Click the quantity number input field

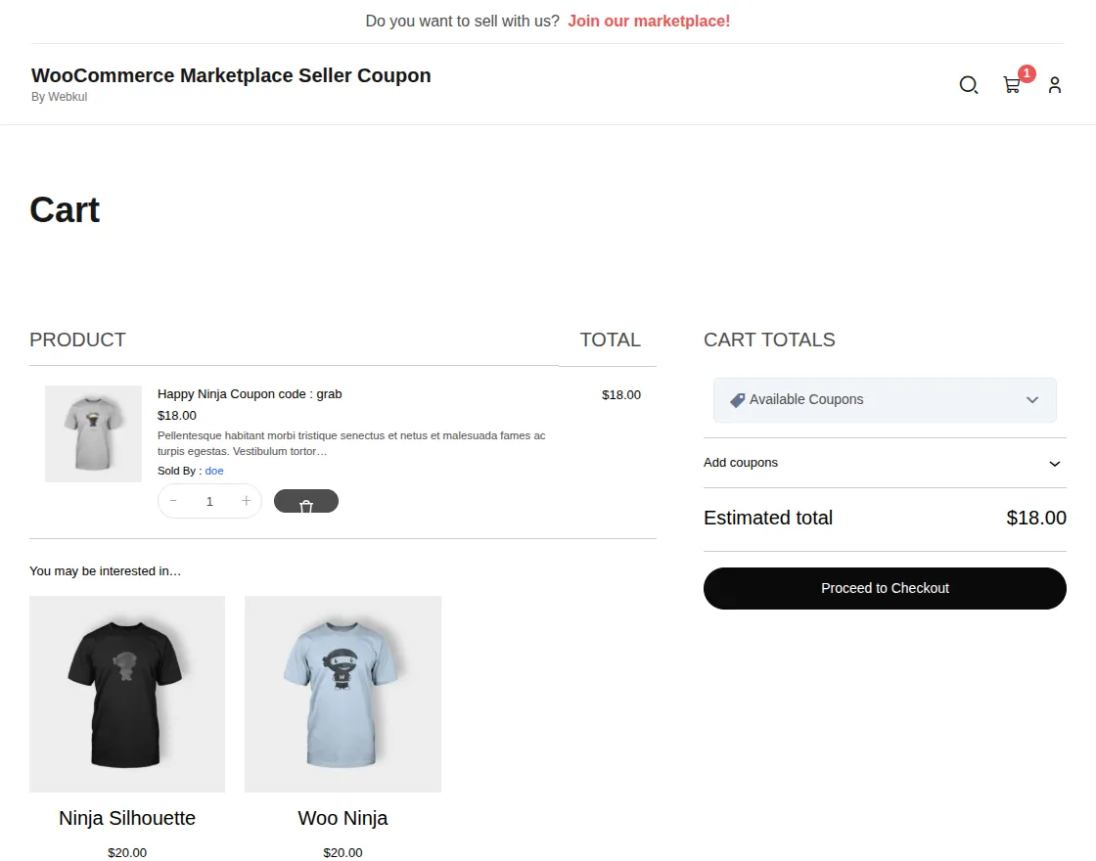209,501
